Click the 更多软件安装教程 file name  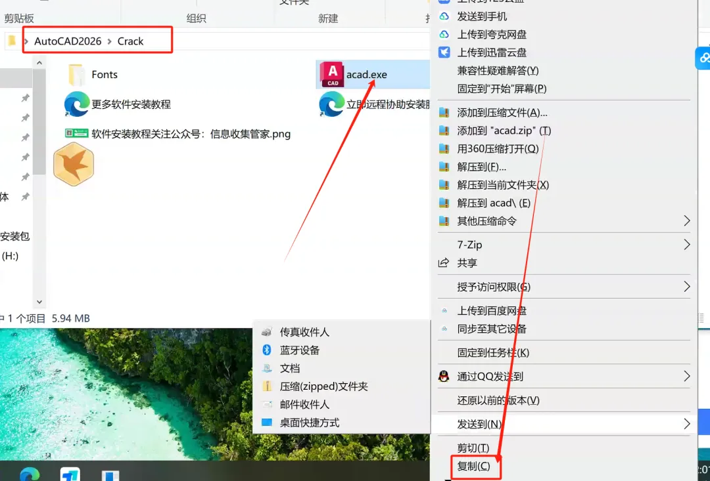click(x=131, y=104)
